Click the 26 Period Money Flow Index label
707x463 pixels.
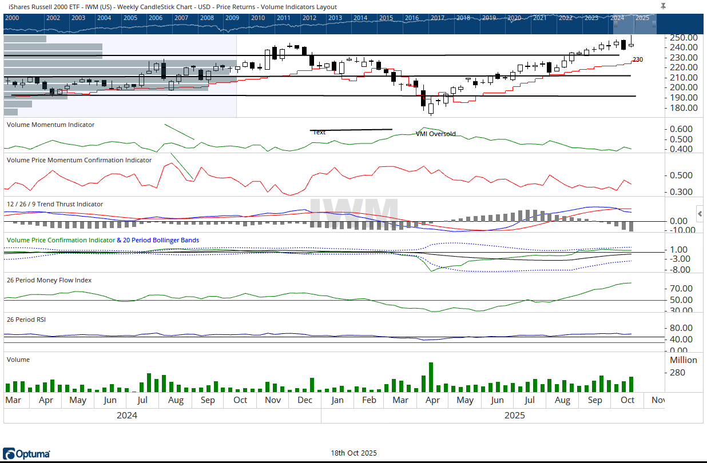point(49,280)
